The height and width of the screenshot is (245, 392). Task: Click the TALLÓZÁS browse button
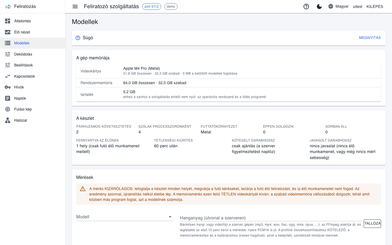pyautogui.click(x=372, y=223)
